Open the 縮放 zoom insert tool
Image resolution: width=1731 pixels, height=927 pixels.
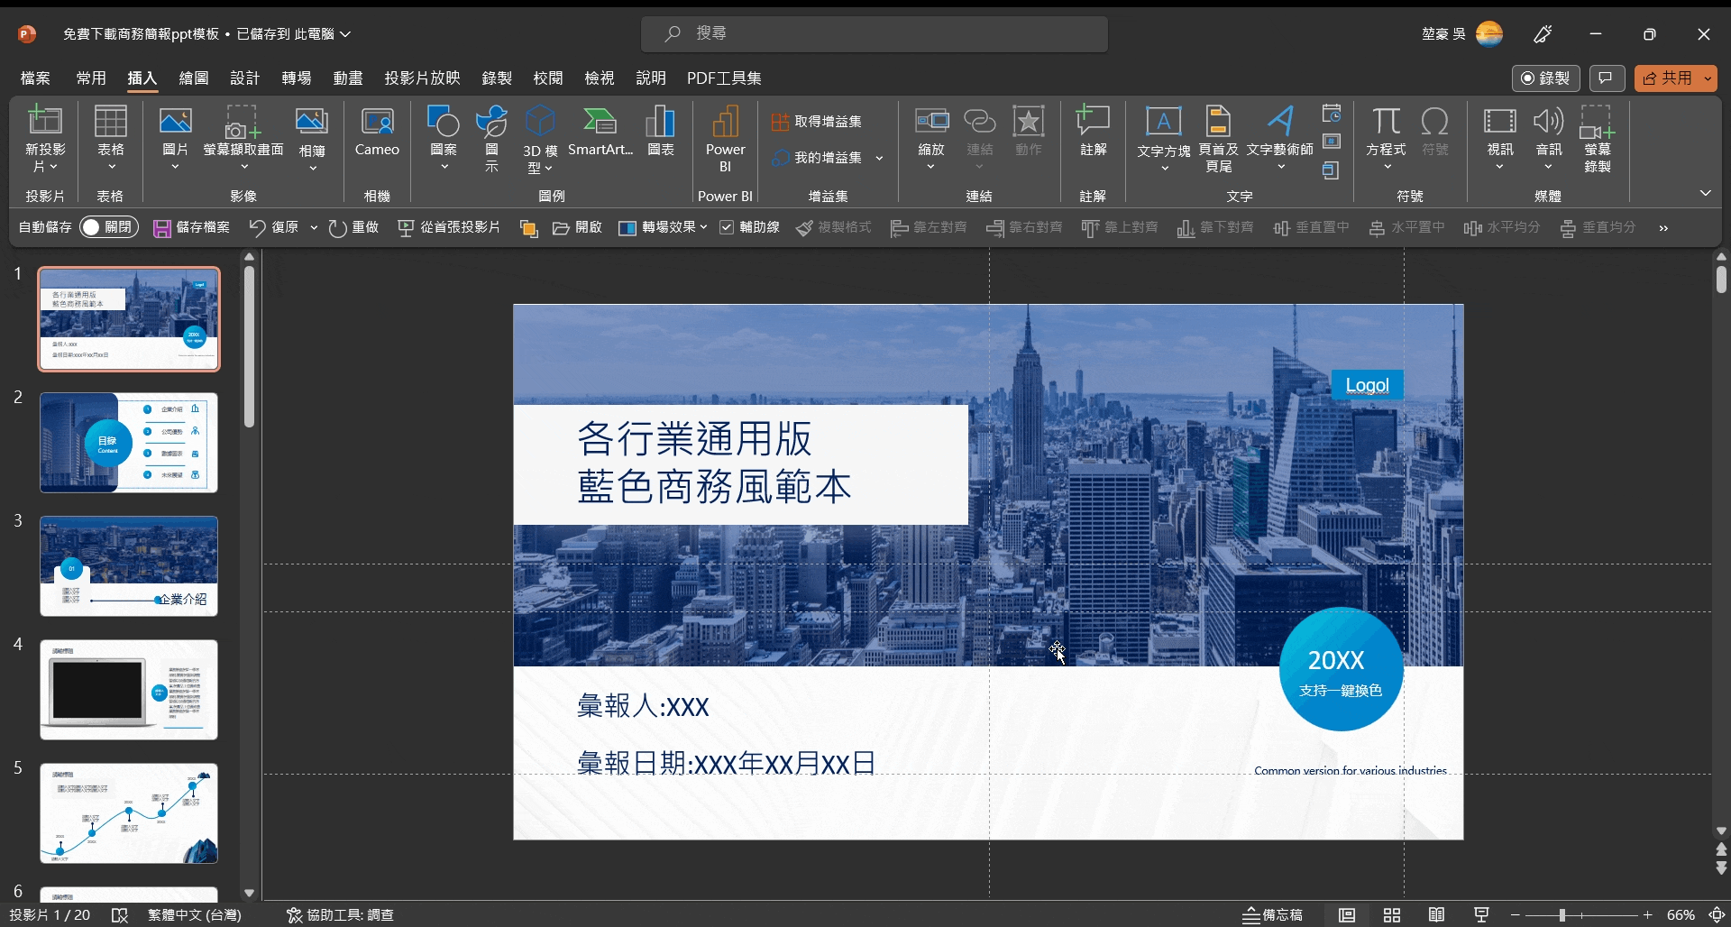(x=931, y=138)
